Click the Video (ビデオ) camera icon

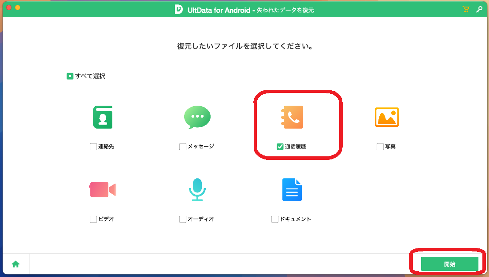tap(103, 189)
